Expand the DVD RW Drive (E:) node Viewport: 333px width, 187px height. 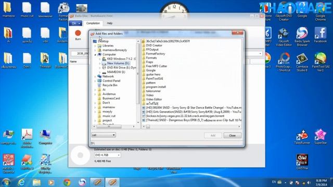pos(99,68)
